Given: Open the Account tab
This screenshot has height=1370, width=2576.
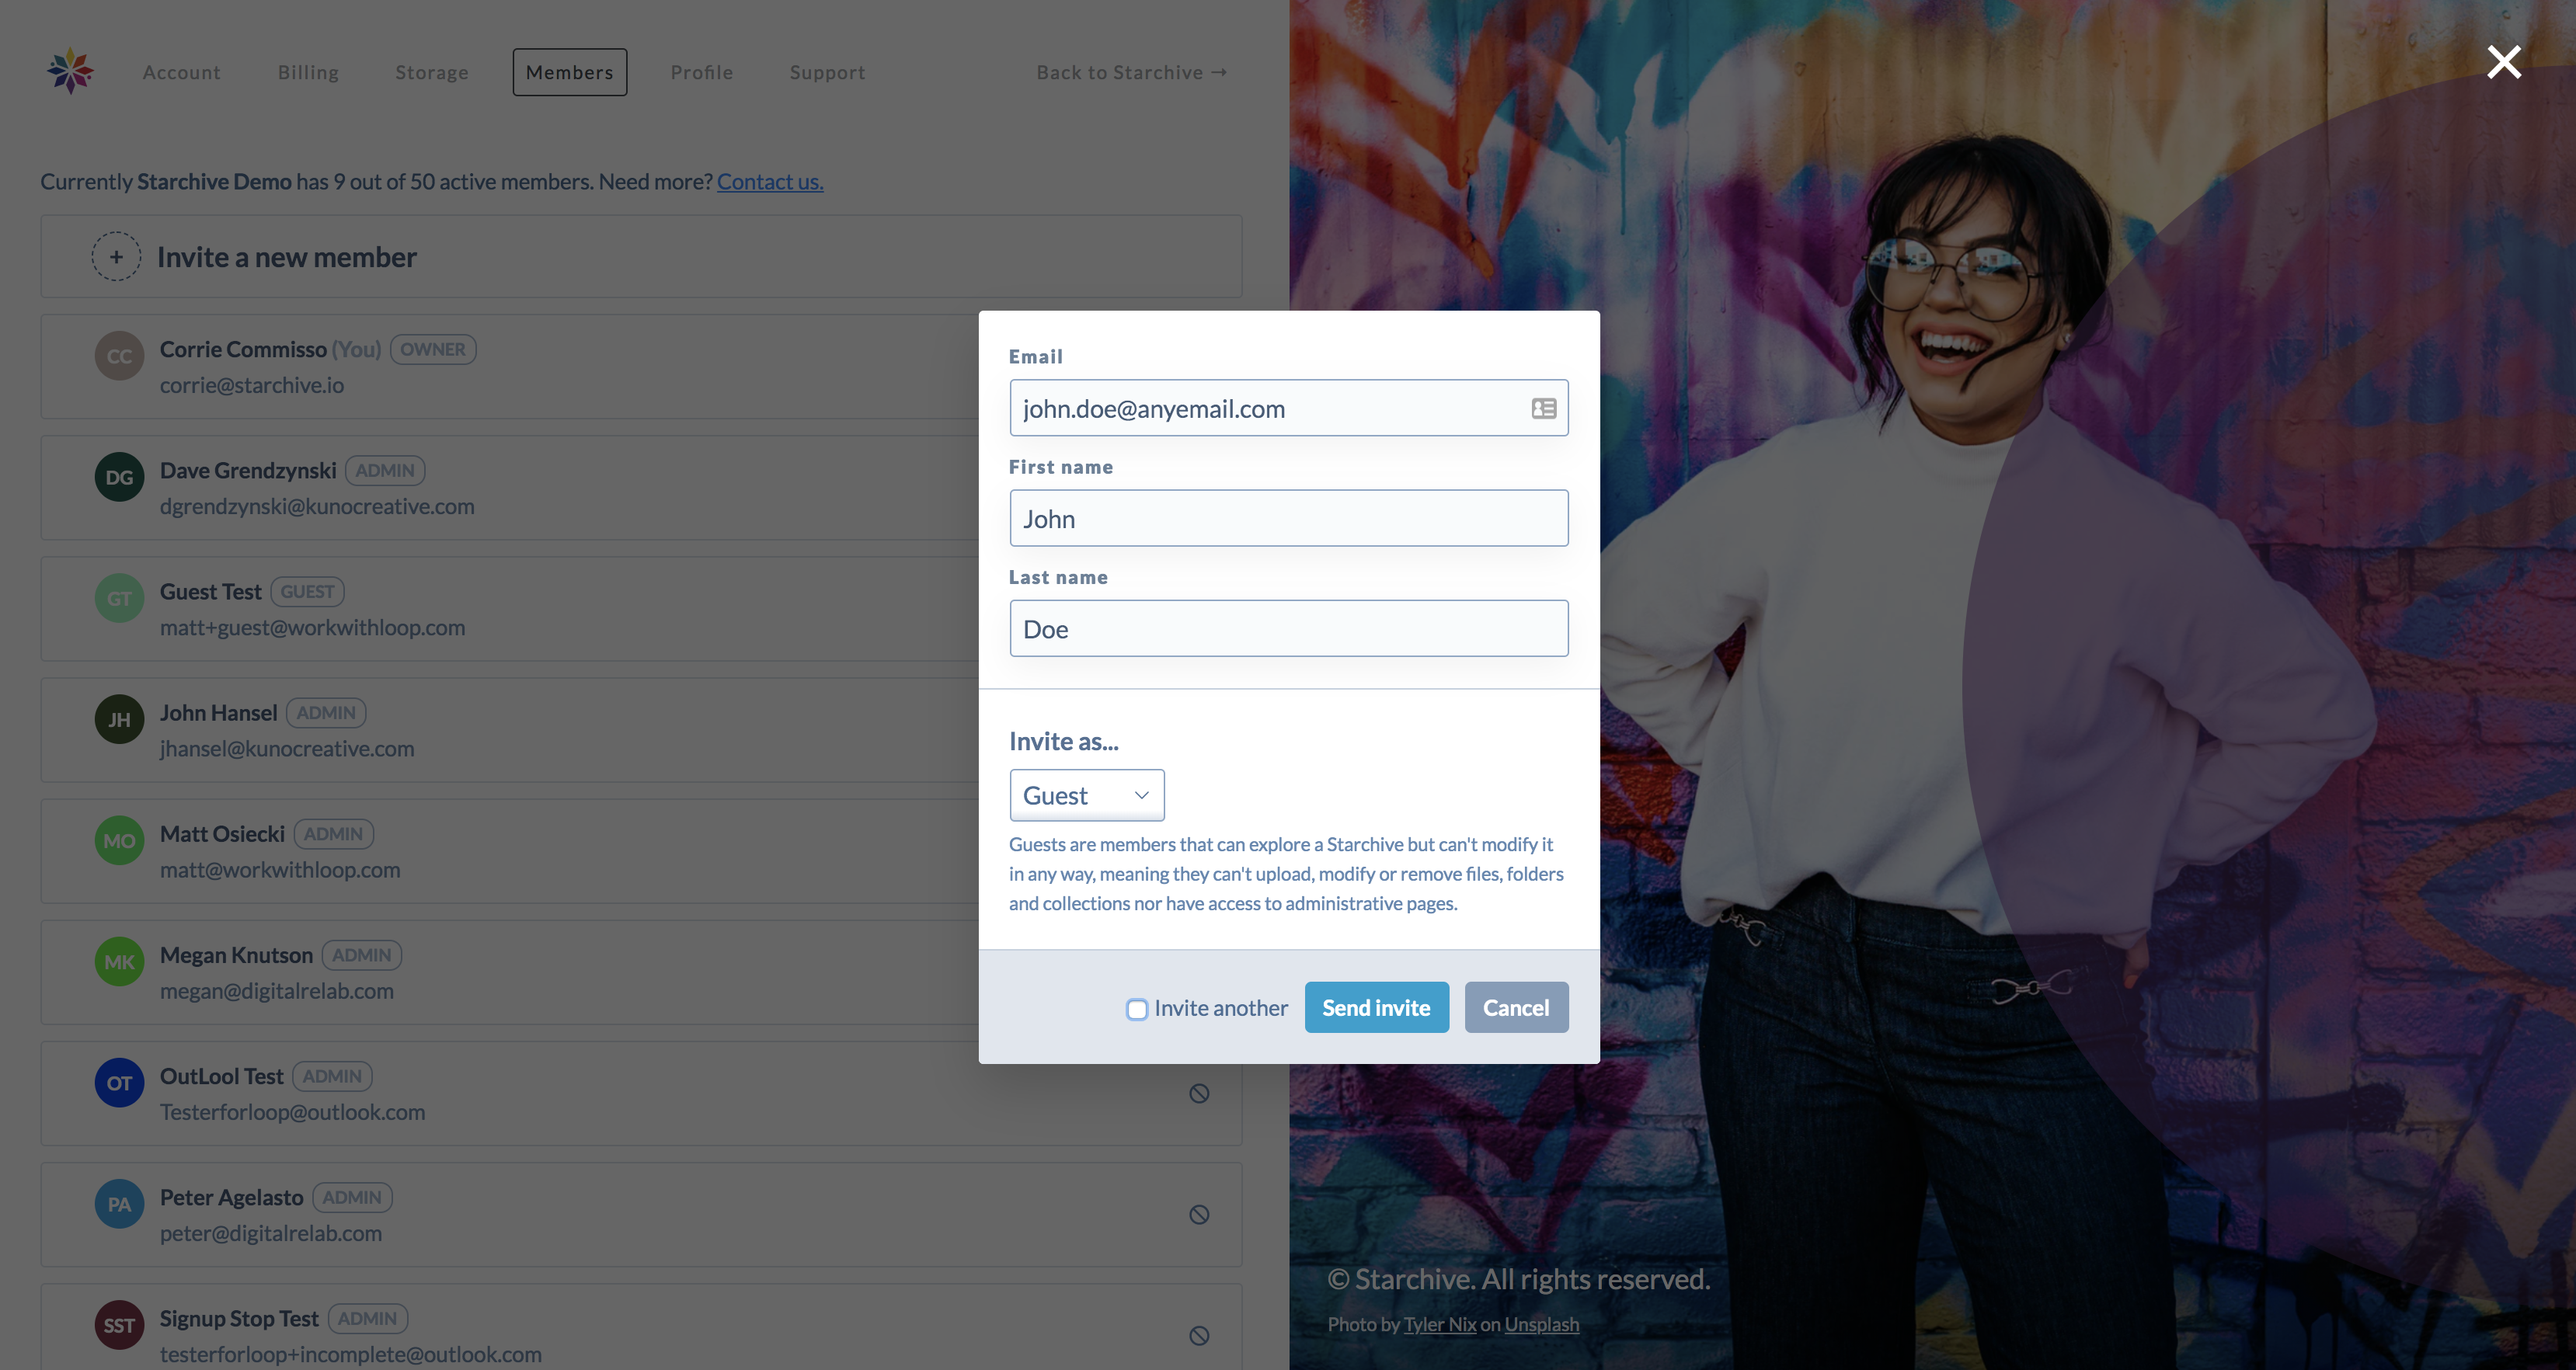Looking at the screenshot, I should click(x=181, y=72).
